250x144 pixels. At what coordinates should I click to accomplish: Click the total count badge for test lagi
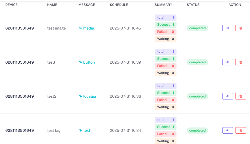[165, 120]
